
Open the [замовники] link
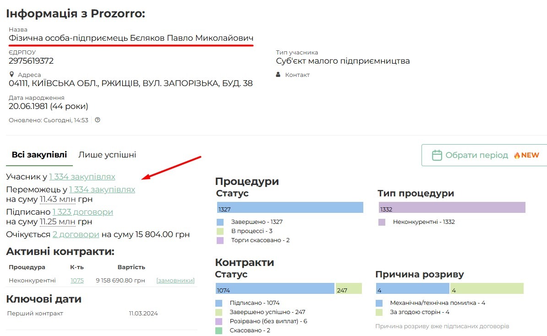tap(175, 280)
